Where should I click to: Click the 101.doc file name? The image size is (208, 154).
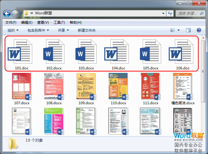click(x=22, y=68)
